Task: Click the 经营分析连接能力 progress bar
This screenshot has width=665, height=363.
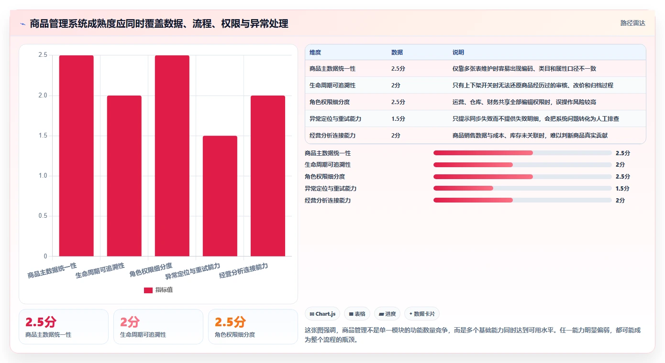Action: point(522,200)
